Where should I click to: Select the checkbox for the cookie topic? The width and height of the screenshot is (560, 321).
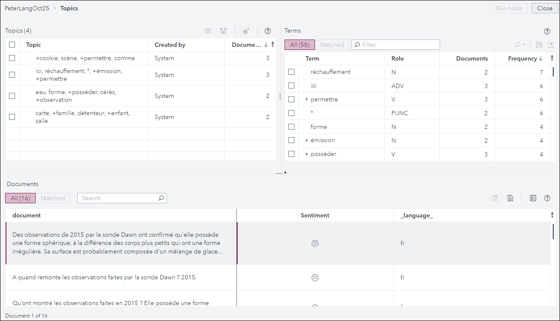pos(12,58)
